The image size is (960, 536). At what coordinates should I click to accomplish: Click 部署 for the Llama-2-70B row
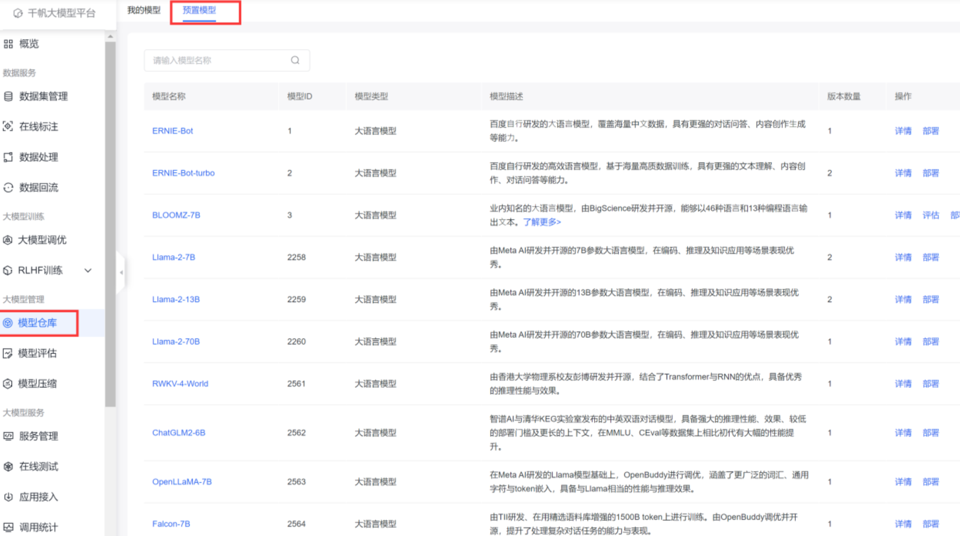tap(931, 341)
